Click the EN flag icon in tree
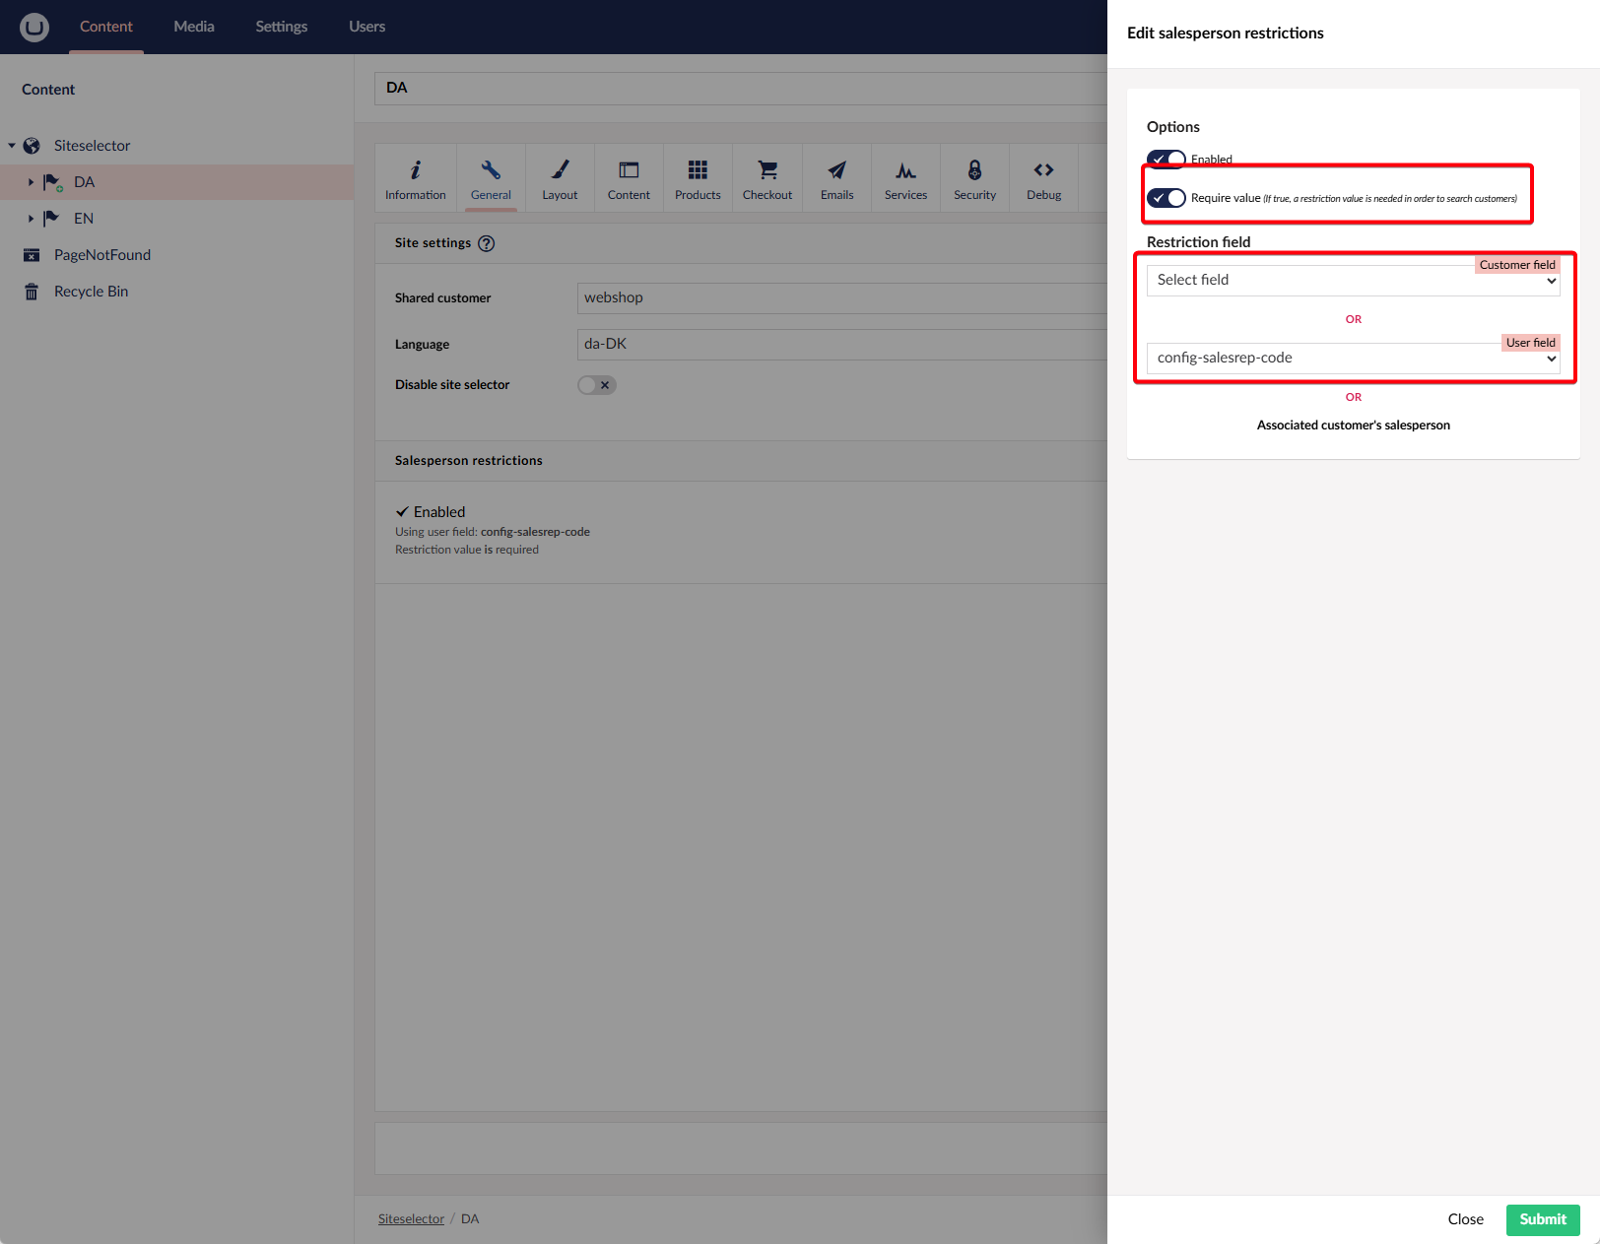This screenshot has height=1244, width=1600. pyautogui.click(x=51, y=219)
